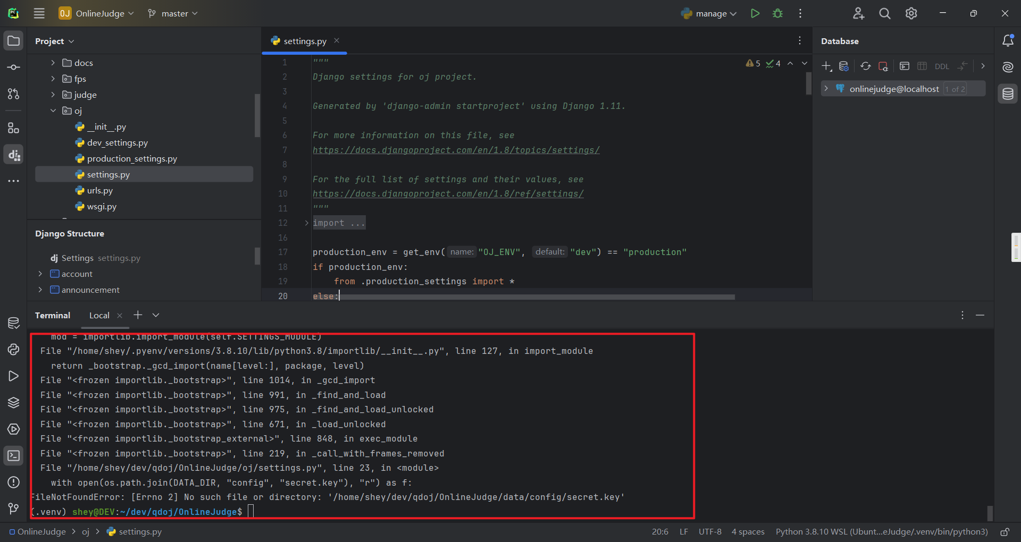Open Search Everywhere magnifier
Viewport: 1021px width, 542px height.
click(885, 13)
